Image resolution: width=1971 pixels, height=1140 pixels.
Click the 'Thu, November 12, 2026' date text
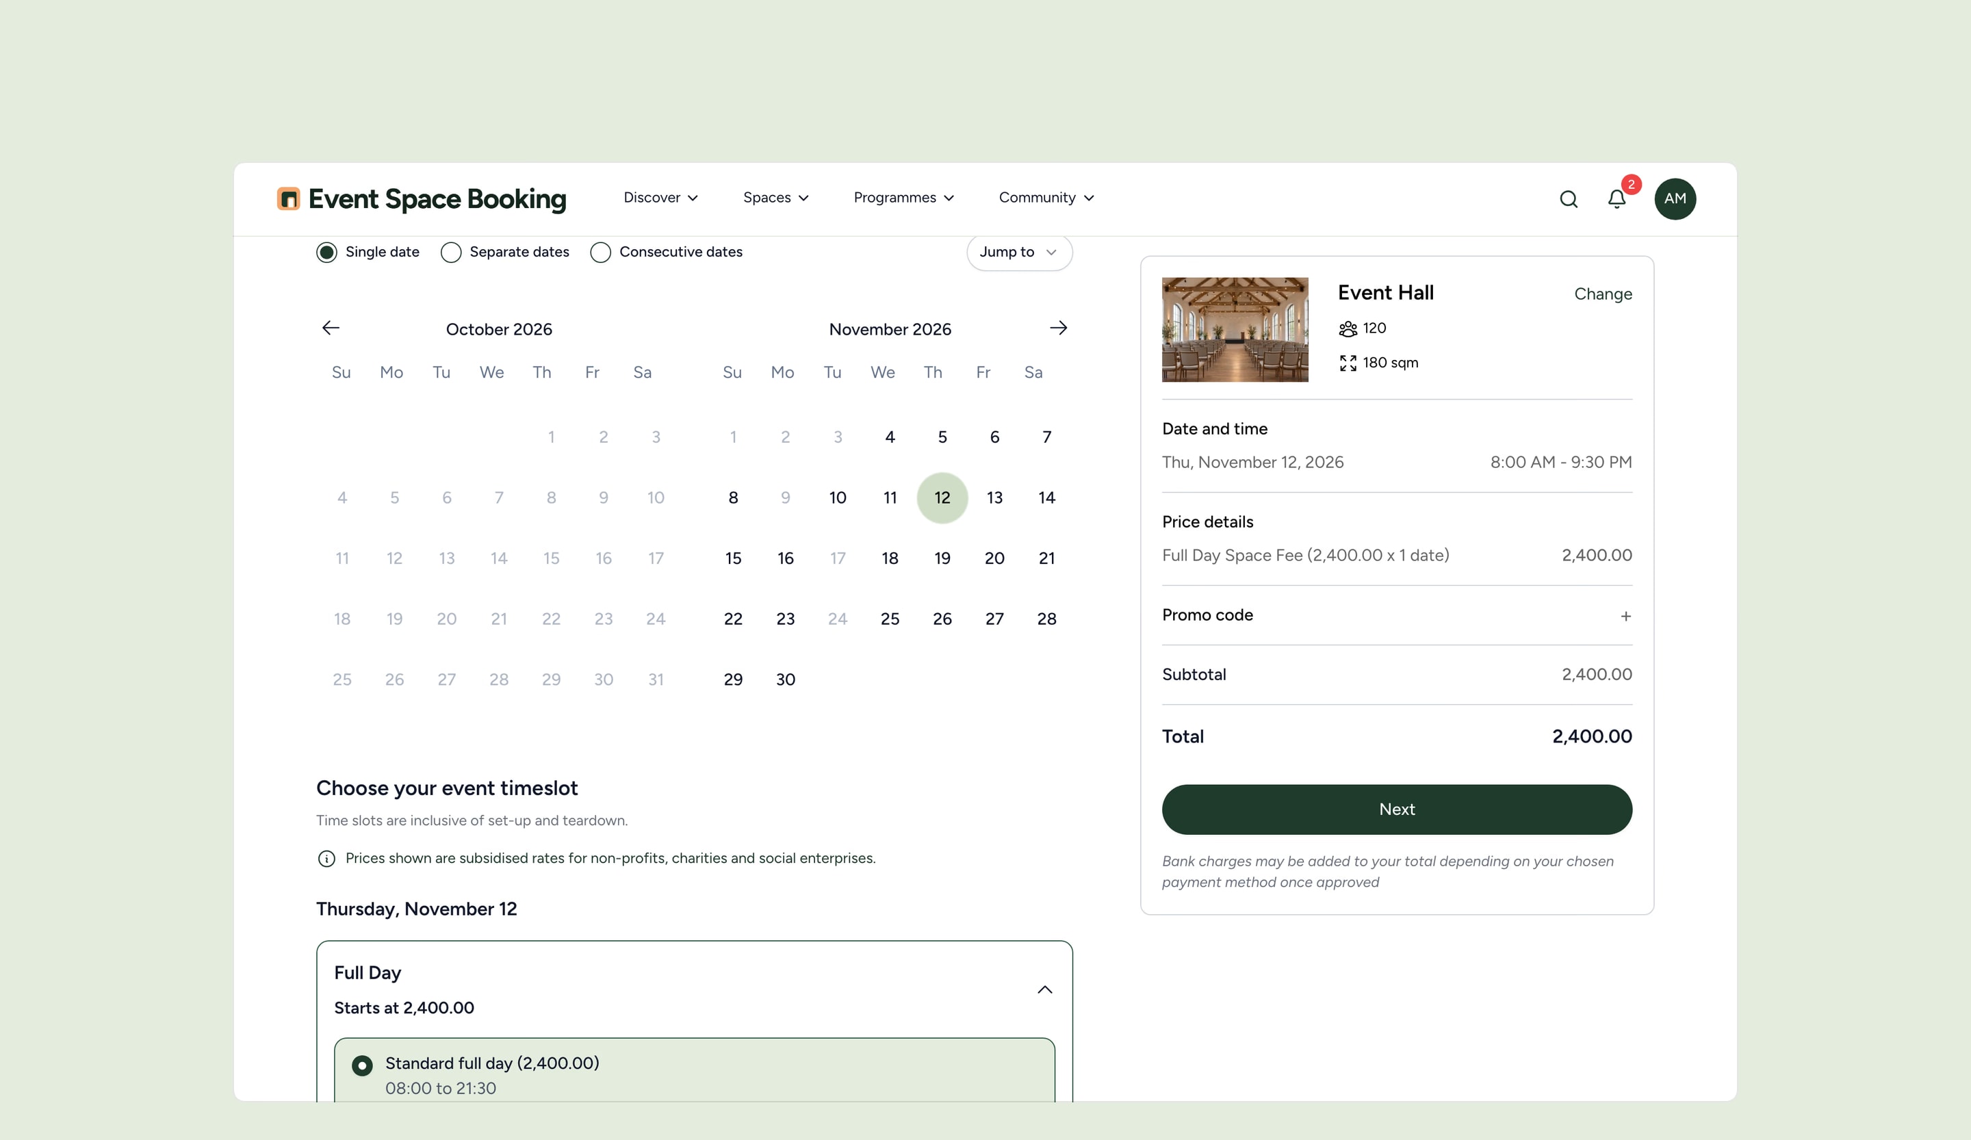(x=1252, y=462)
